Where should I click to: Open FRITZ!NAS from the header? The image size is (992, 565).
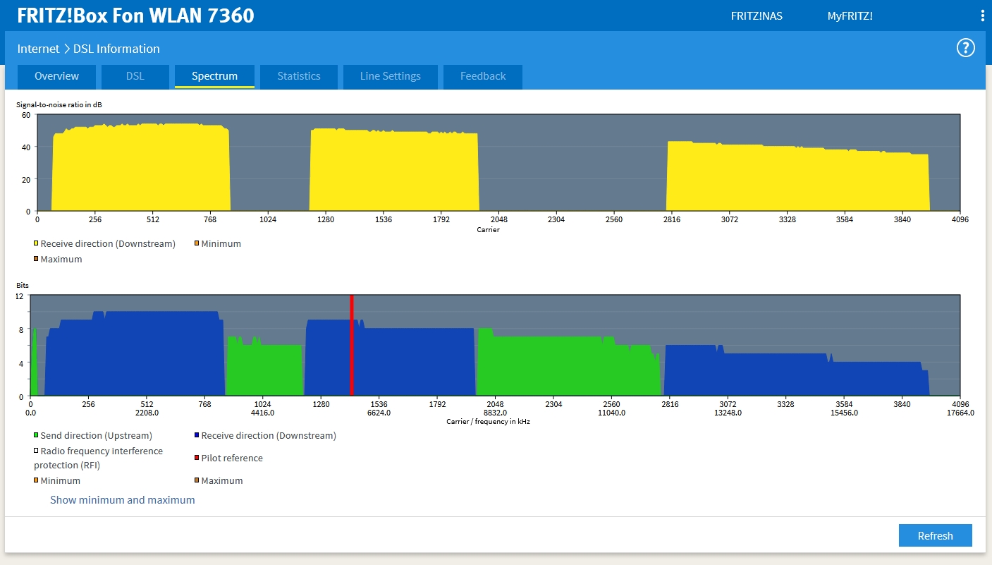[757, 16]
